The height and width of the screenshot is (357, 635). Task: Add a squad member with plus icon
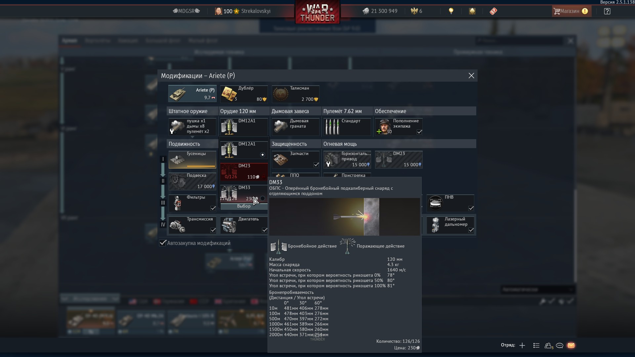pos(522,345)
